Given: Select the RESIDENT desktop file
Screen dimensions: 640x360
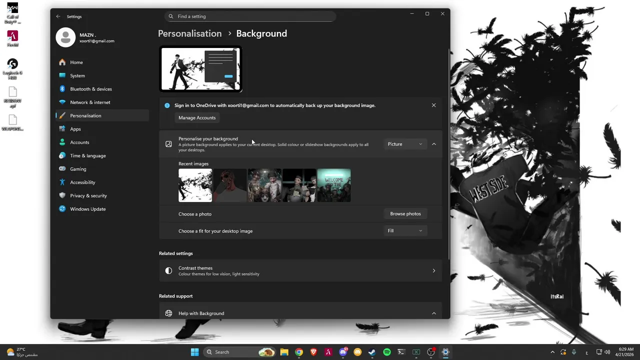Looking at the screenshot, I should [12, 97].
